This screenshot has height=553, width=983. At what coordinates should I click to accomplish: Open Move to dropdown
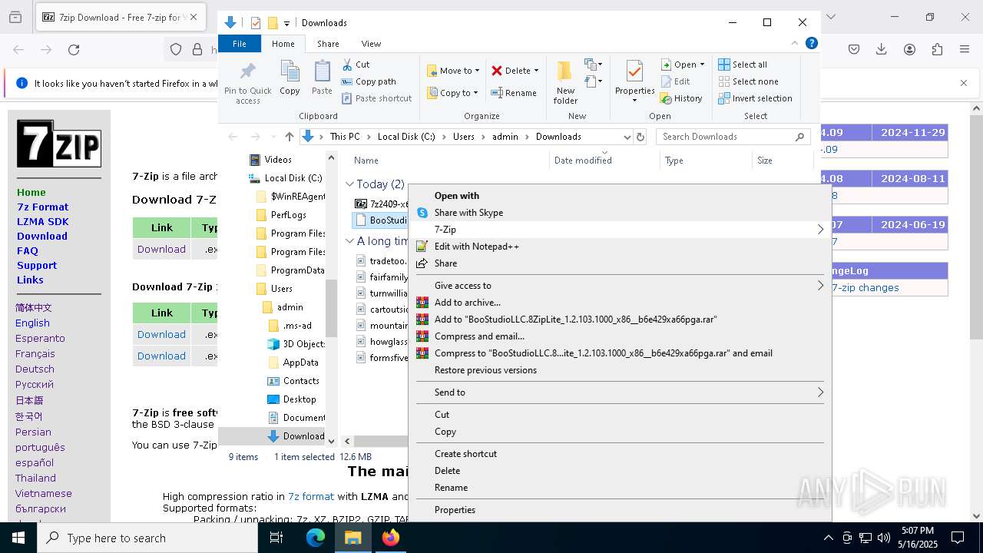click(x=453, y=71)
